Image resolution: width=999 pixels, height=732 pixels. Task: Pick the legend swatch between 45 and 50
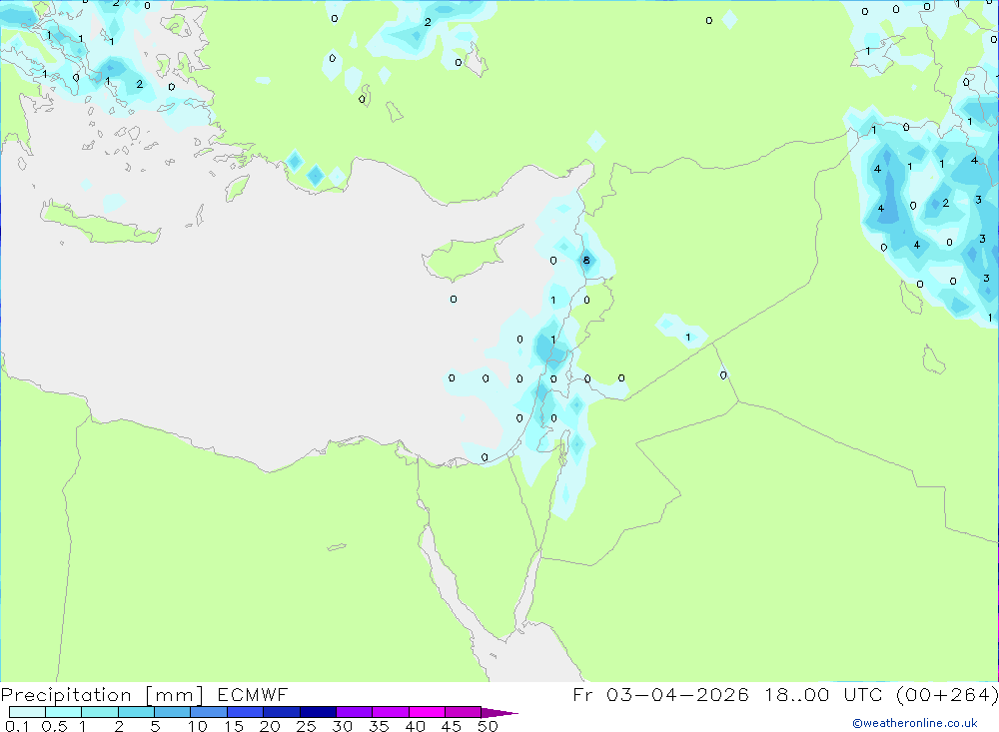click(x=464, y=712)
